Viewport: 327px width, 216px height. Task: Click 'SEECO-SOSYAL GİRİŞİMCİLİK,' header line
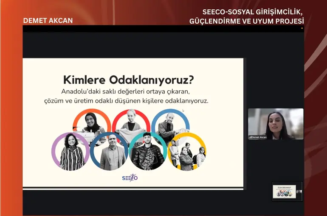point(252,12)
